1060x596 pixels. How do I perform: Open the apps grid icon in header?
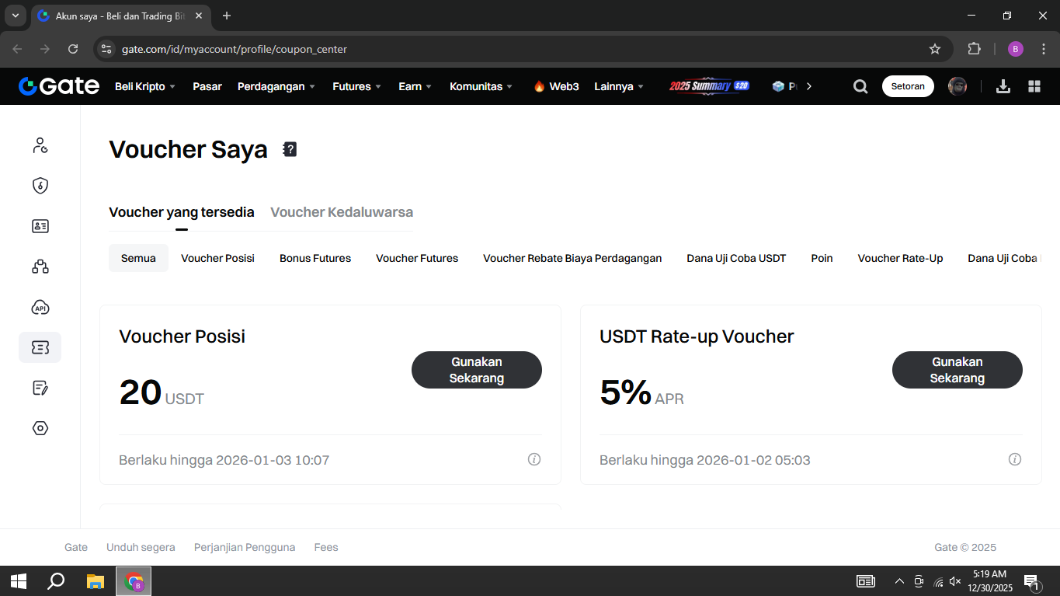pos(1034,86)
